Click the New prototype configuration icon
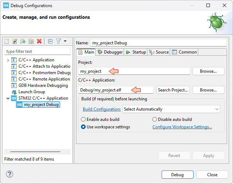 (x=15, y=41)
